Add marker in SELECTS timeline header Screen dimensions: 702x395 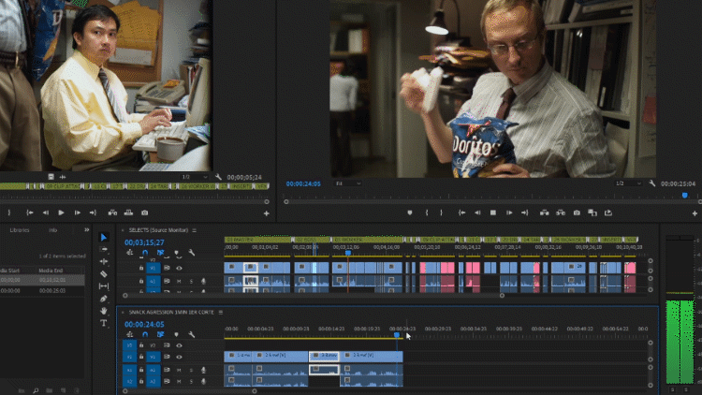coord(176,253)
